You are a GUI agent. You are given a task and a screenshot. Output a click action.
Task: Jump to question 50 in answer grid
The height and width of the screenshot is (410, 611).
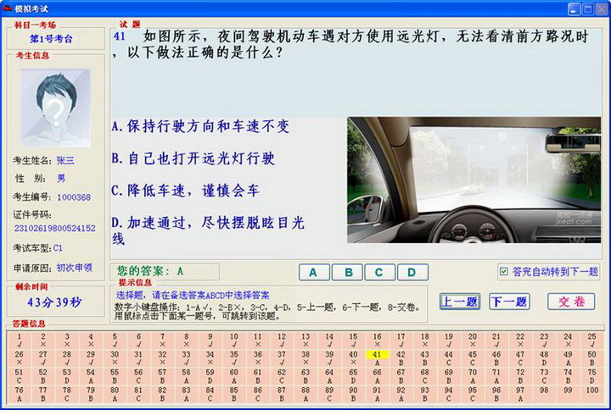click(592, 358)
